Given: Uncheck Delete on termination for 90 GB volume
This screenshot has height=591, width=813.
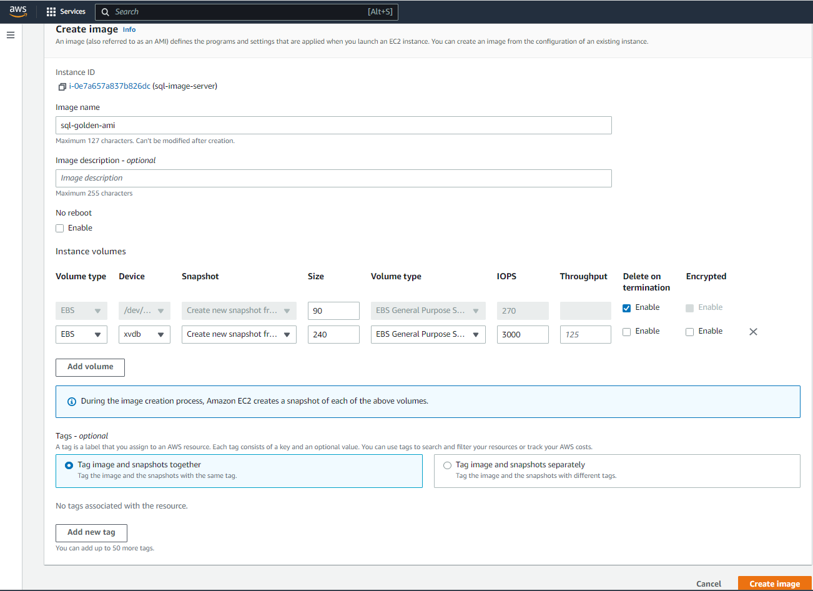Looking at the screenshot, I should 627,308.
